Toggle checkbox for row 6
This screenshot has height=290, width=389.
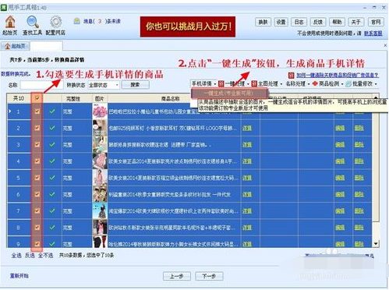coord(37,194)
